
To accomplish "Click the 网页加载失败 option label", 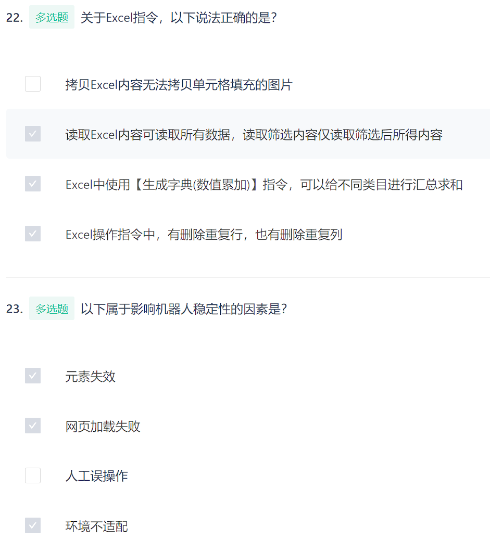I will pos(103,427).
